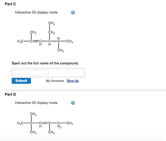Click the topmost CH3 group in Part C molecule
This screenshot has width=166, height=141.
[51, 24]
